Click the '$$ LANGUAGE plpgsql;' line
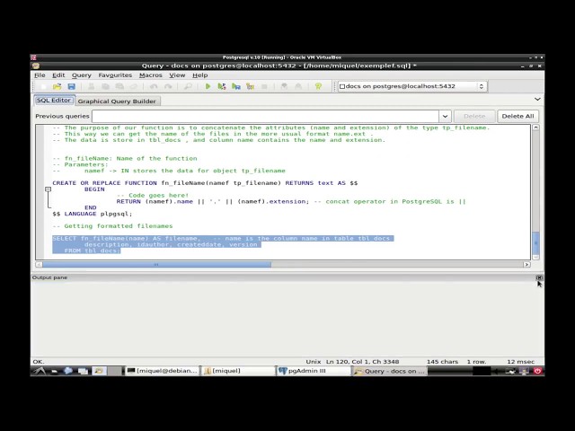The height and width of the screenshot is (431, 575). [92, 214]
